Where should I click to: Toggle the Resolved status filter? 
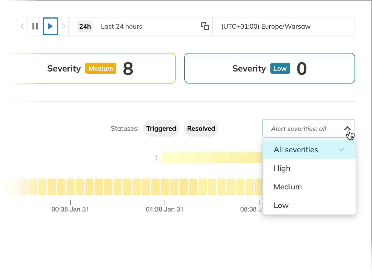(201, 128)
